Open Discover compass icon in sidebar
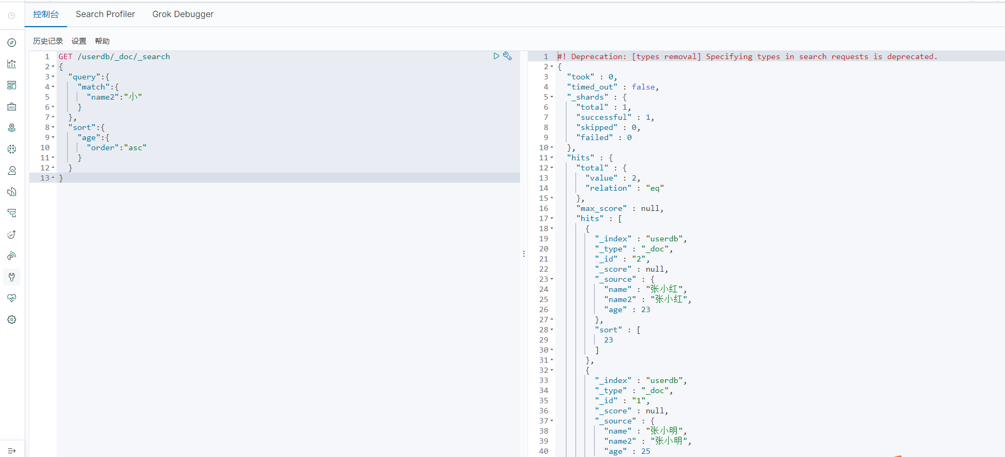1005x457 pixels. [x=12, y=43]
